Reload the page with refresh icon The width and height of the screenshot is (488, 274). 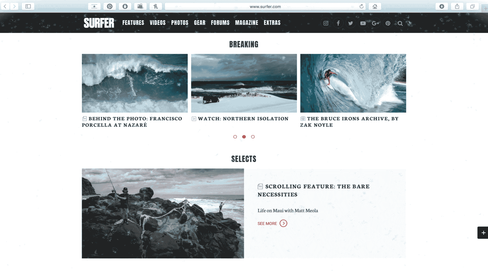tap(361, 6)
